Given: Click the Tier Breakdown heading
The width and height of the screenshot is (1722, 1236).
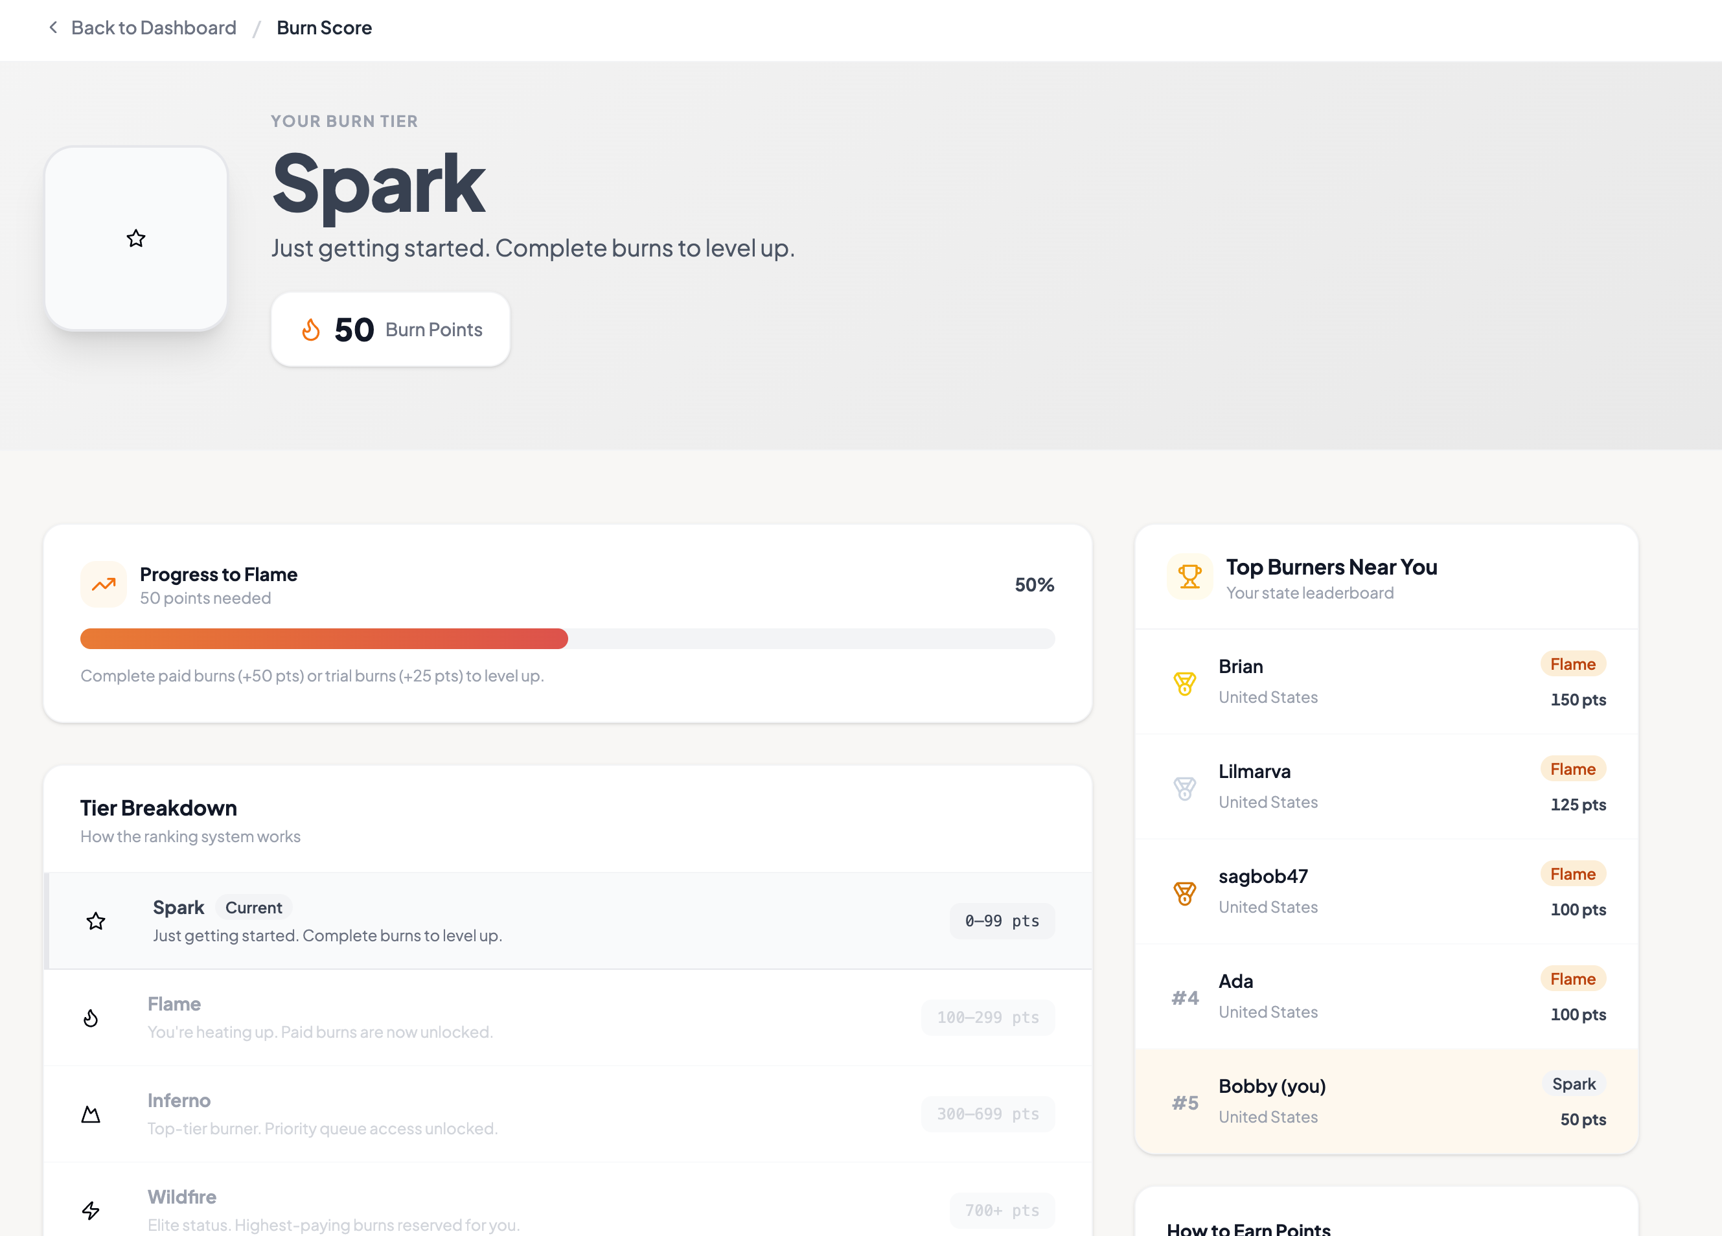Looking at the screenshot, I should (159, 808).
